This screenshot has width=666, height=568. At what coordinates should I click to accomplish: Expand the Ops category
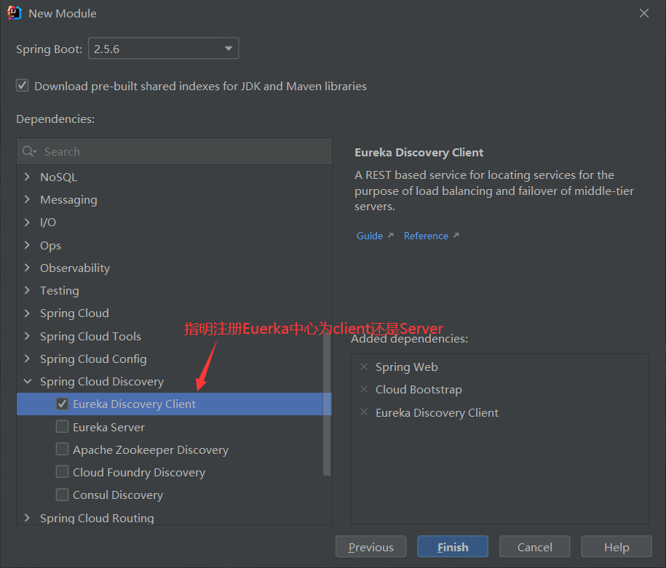27,245
